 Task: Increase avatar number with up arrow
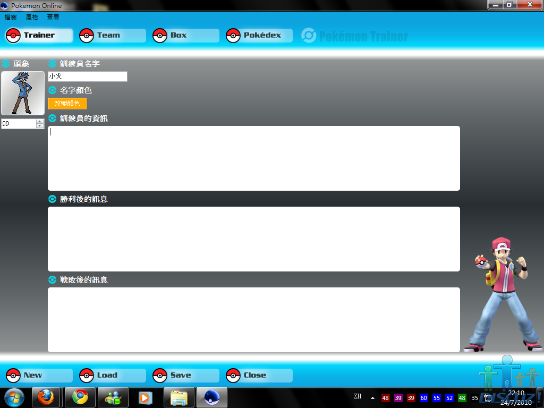[x=40, y=122]
